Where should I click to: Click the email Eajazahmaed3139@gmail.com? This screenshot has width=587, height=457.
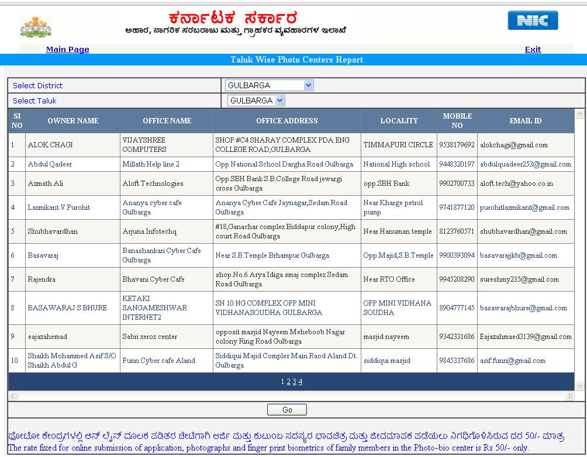pos(526,337)
